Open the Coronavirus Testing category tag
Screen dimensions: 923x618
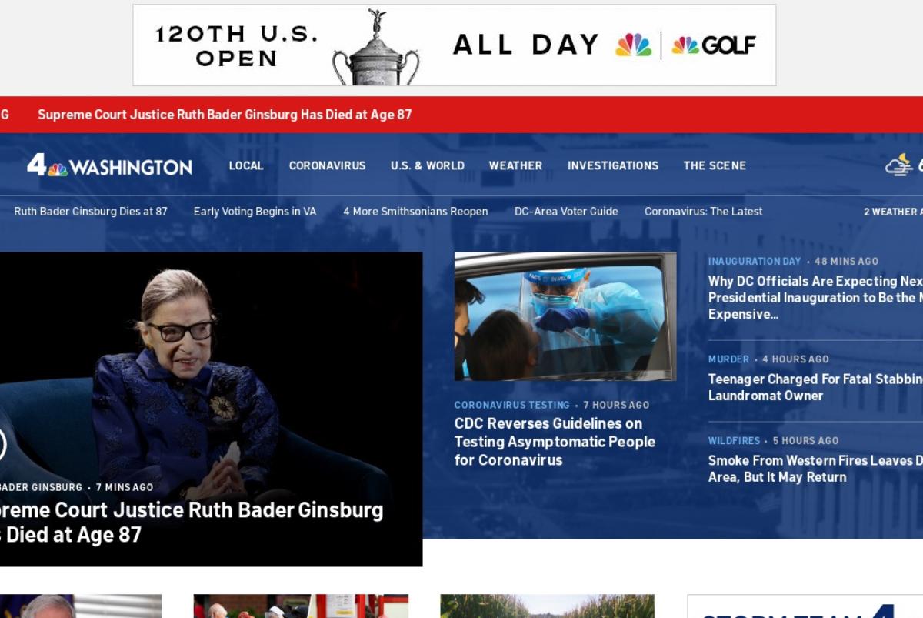click(511, 405)
